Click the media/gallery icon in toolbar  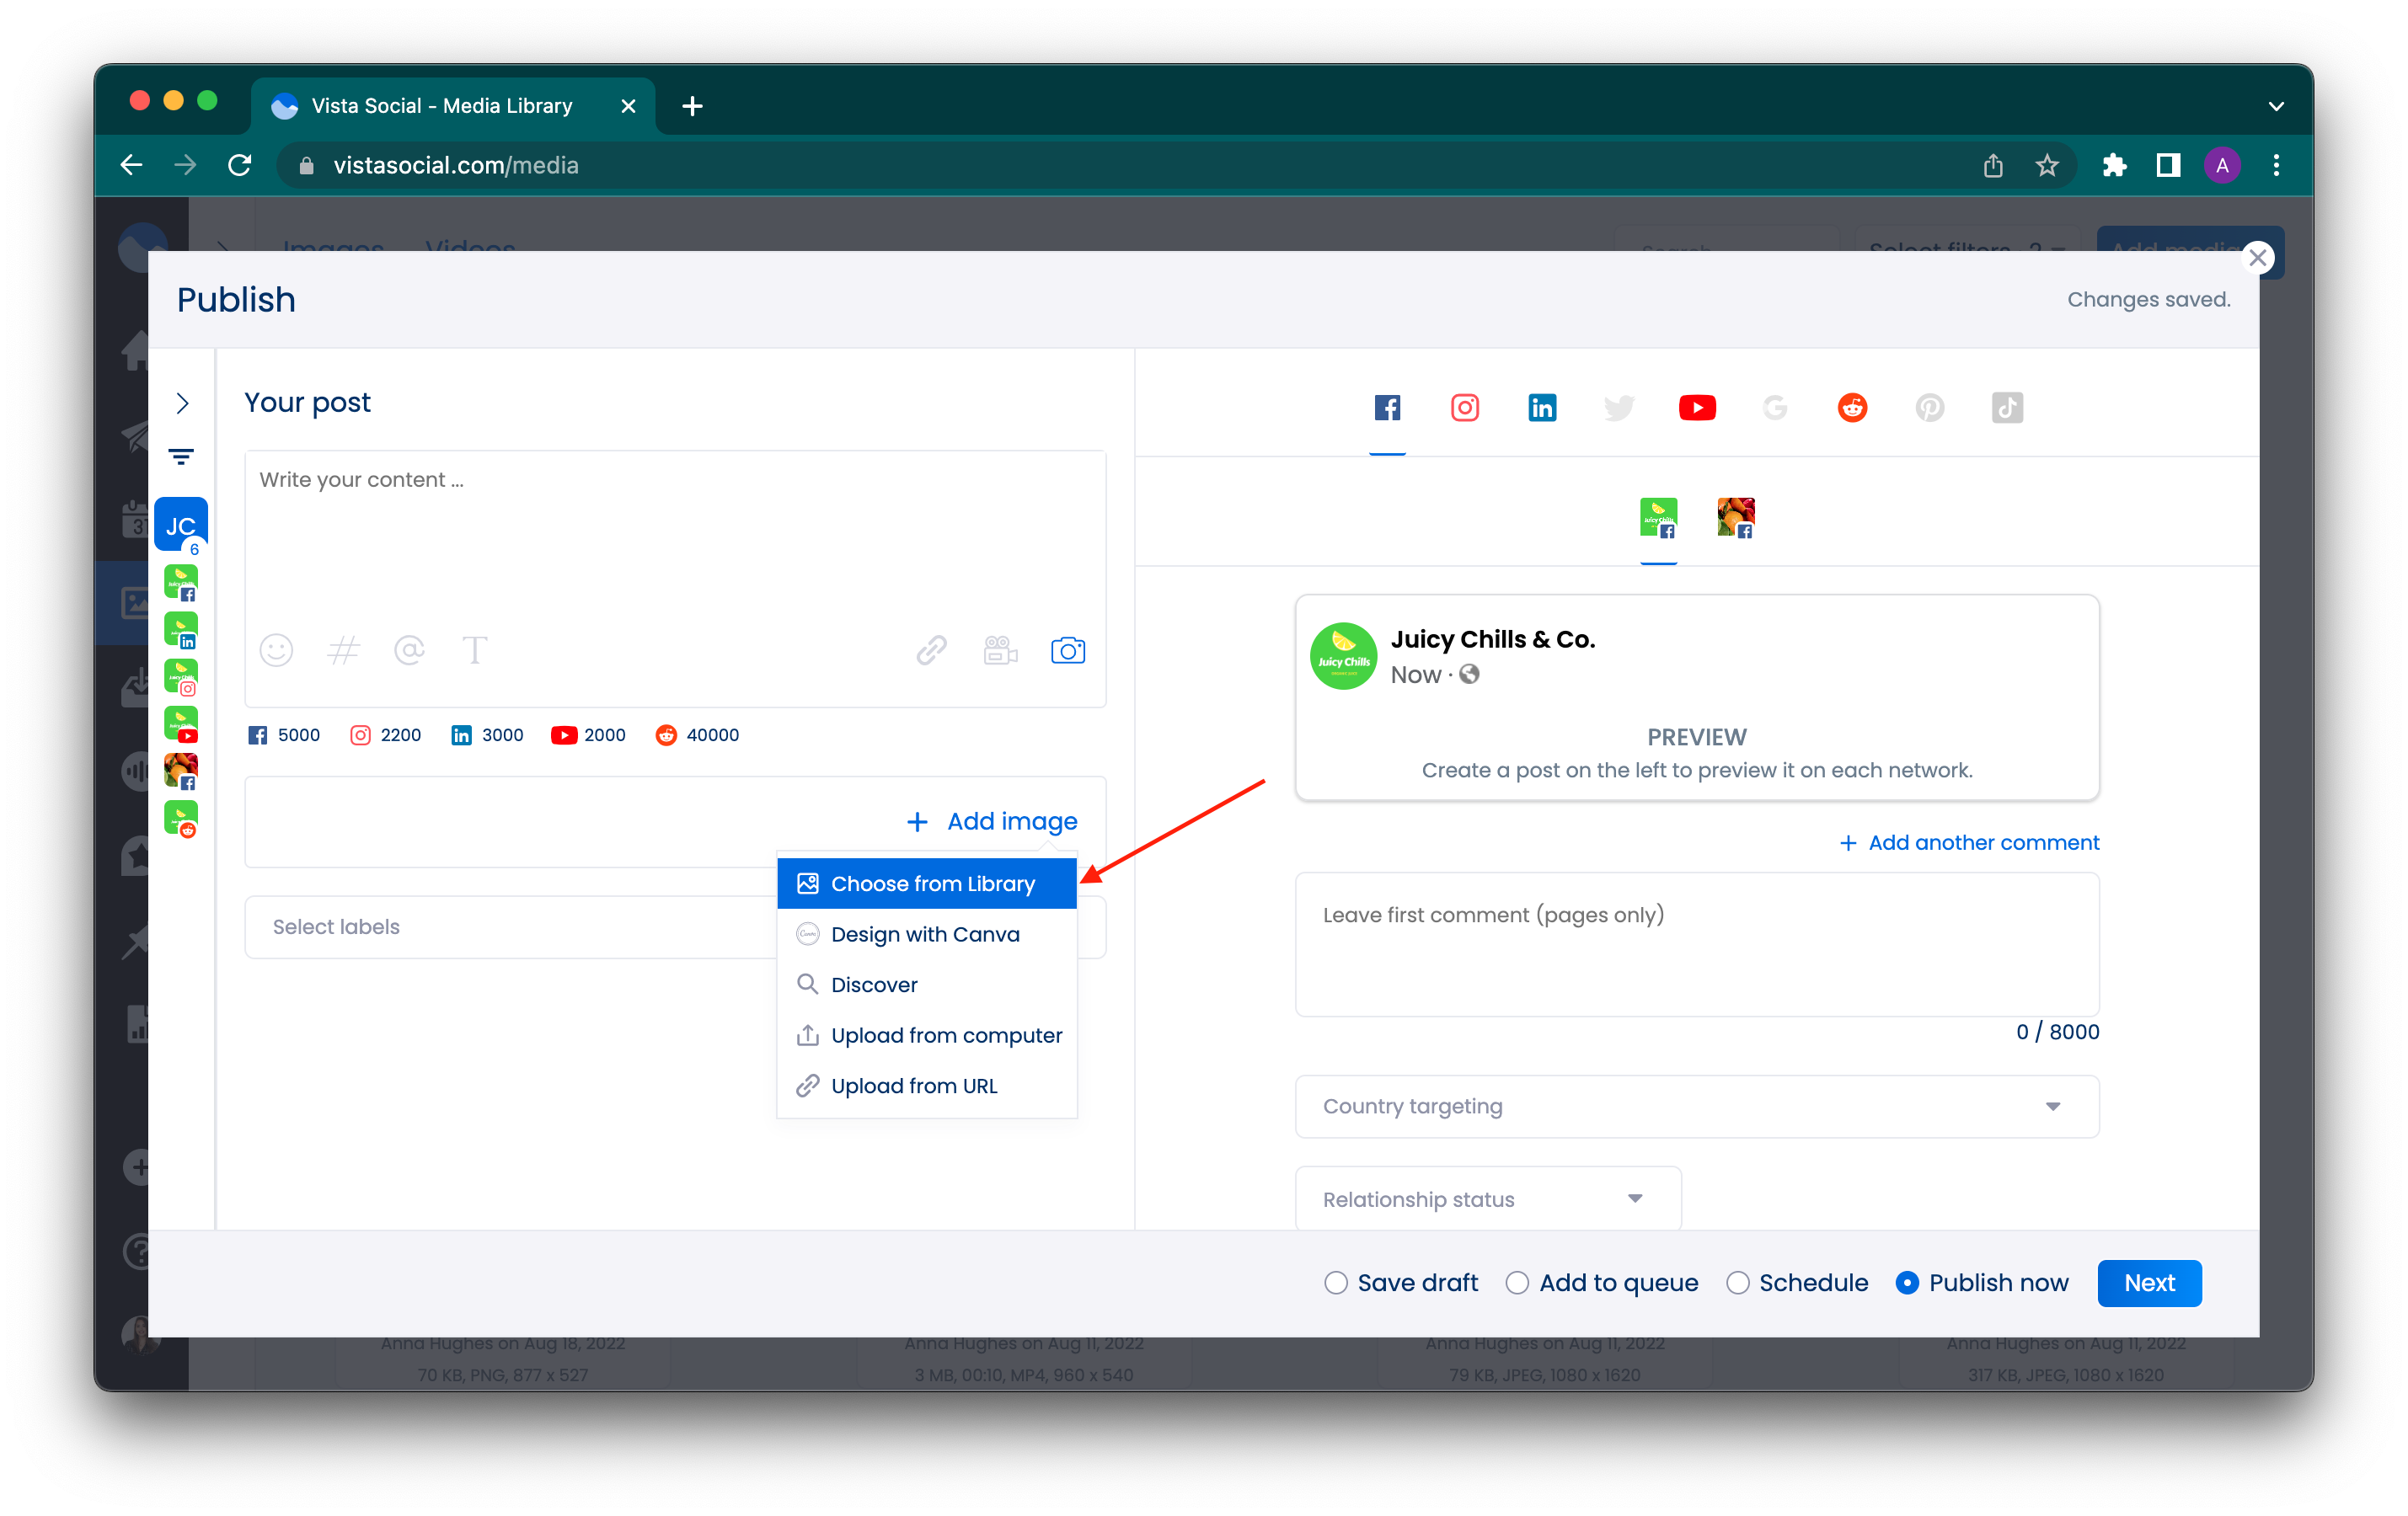tap(1069, 649)
